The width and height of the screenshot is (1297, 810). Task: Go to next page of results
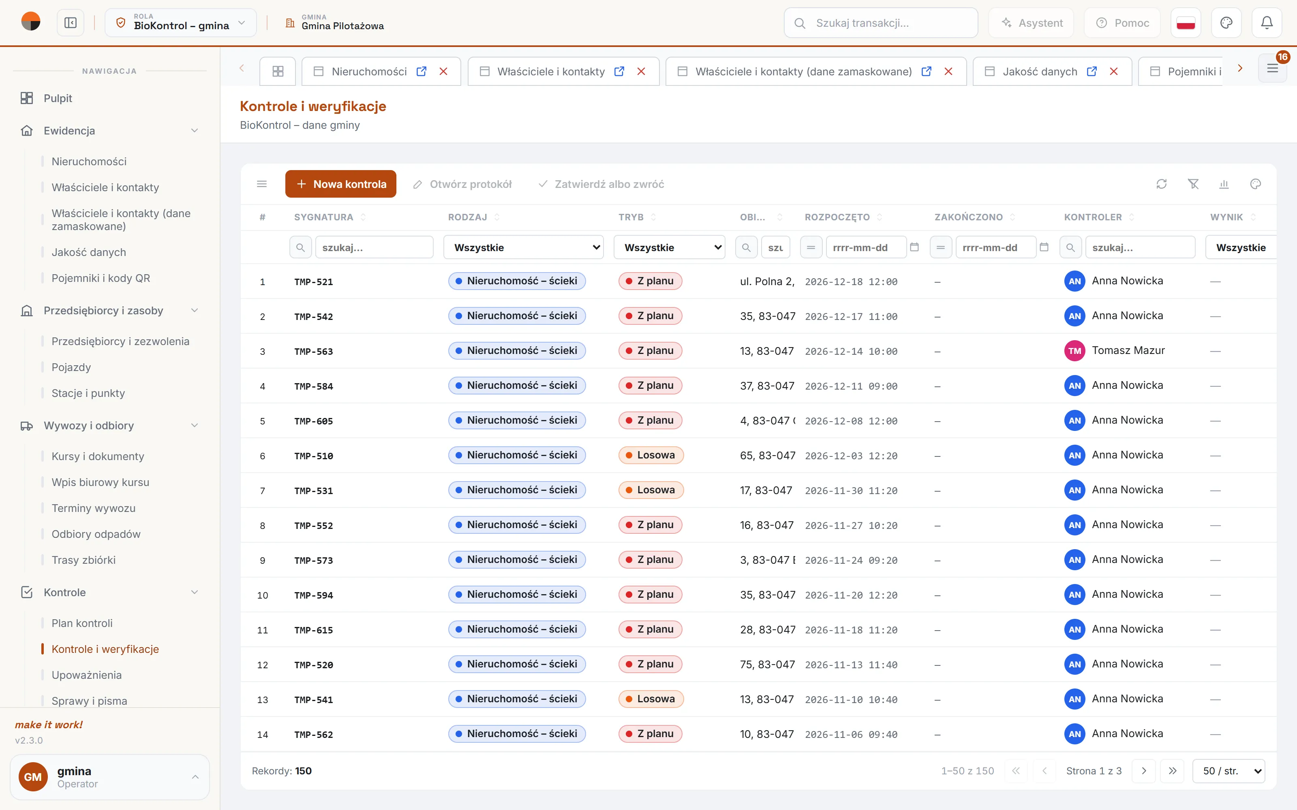pos(1144,771)
